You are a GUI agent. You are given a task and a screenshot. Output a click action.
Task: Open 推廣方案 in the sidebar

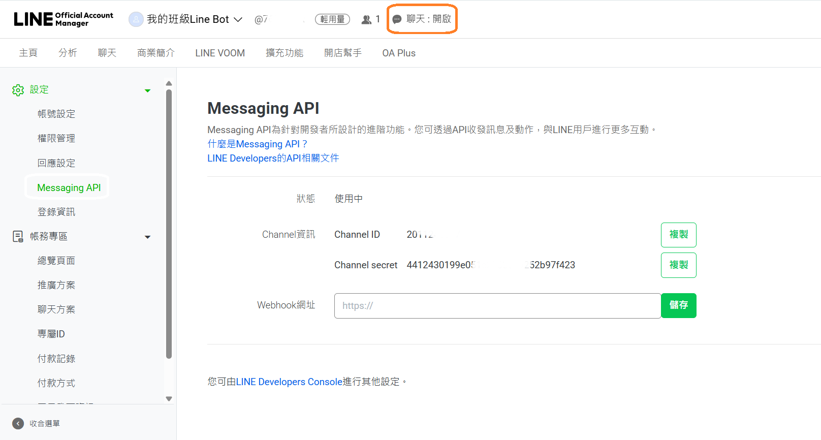(56, 285)
